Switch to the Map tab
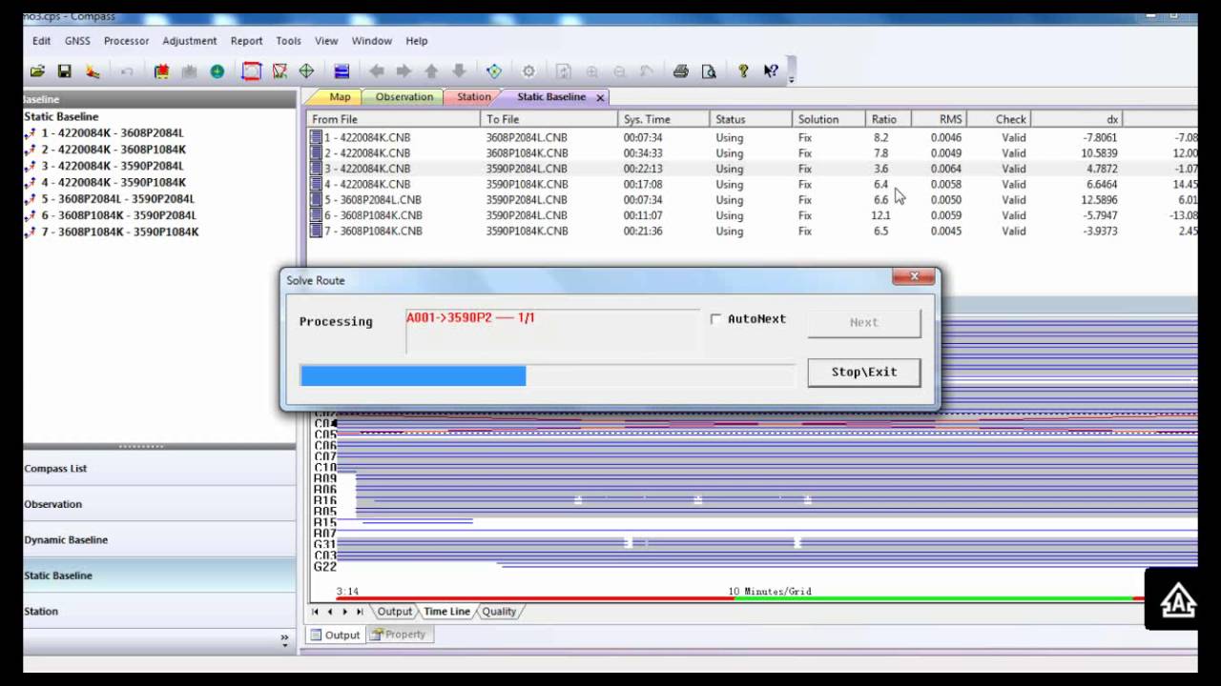1221x686 pixels. click(x=340, y=97)
